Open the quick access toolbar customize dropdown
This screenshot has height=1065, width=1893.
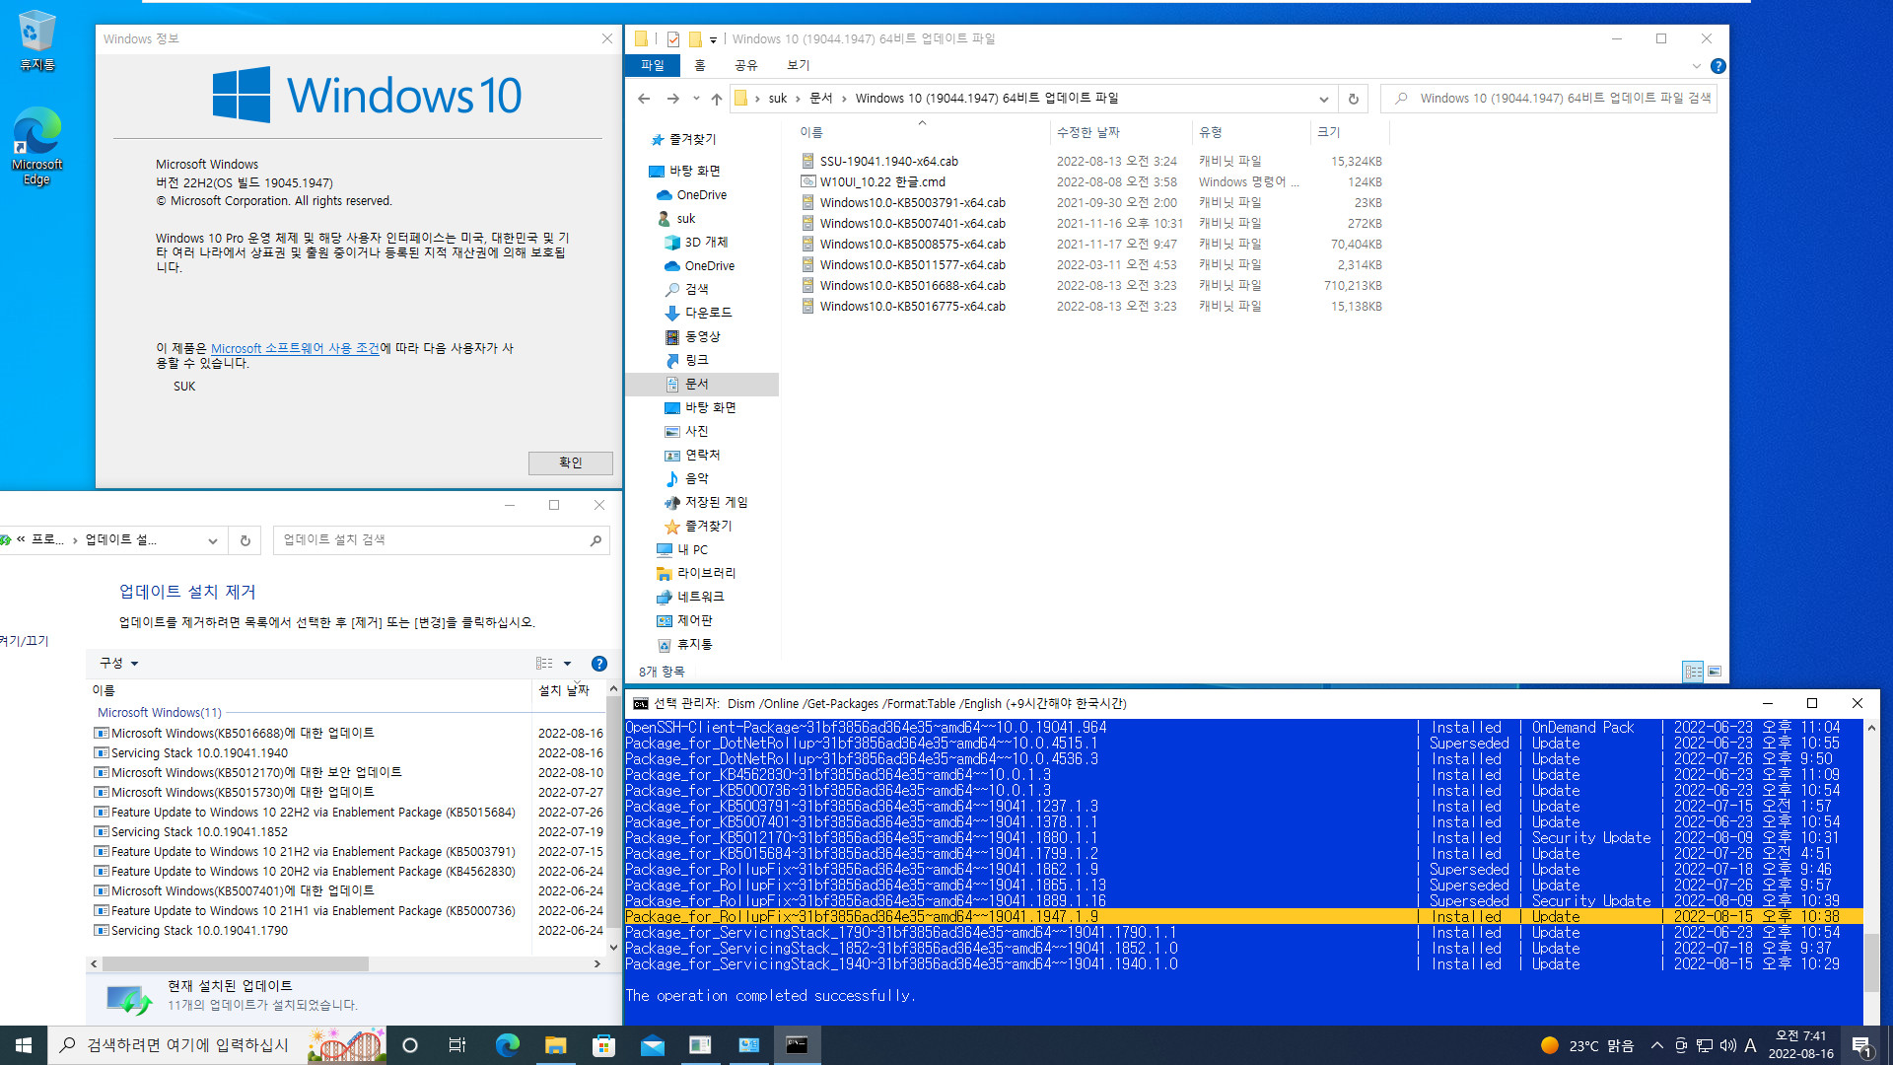(x=713, y=40)
